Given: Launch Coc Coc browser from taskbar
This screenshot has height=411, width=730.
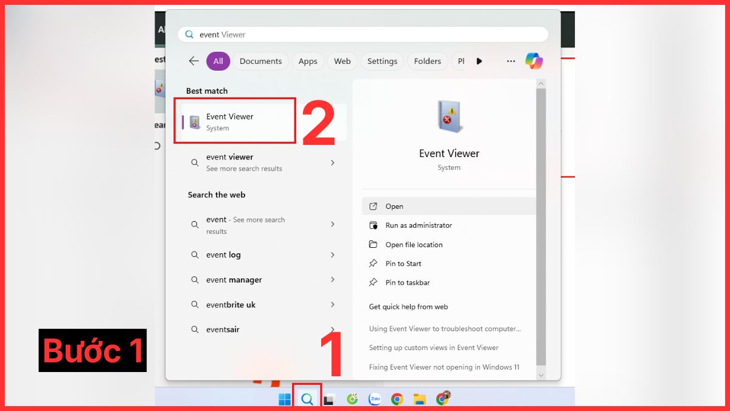Looking at the screenshot, I should tap(352, 399).
